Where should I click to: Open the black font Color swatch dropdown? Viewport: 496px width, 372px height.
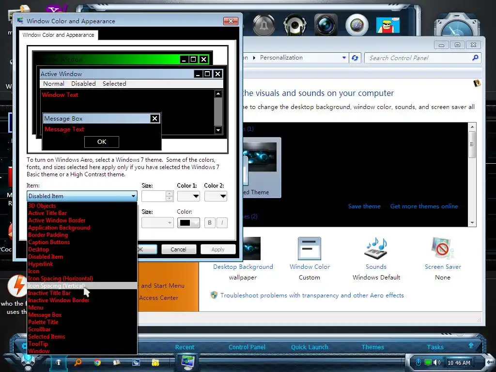(x=188, y=223)
